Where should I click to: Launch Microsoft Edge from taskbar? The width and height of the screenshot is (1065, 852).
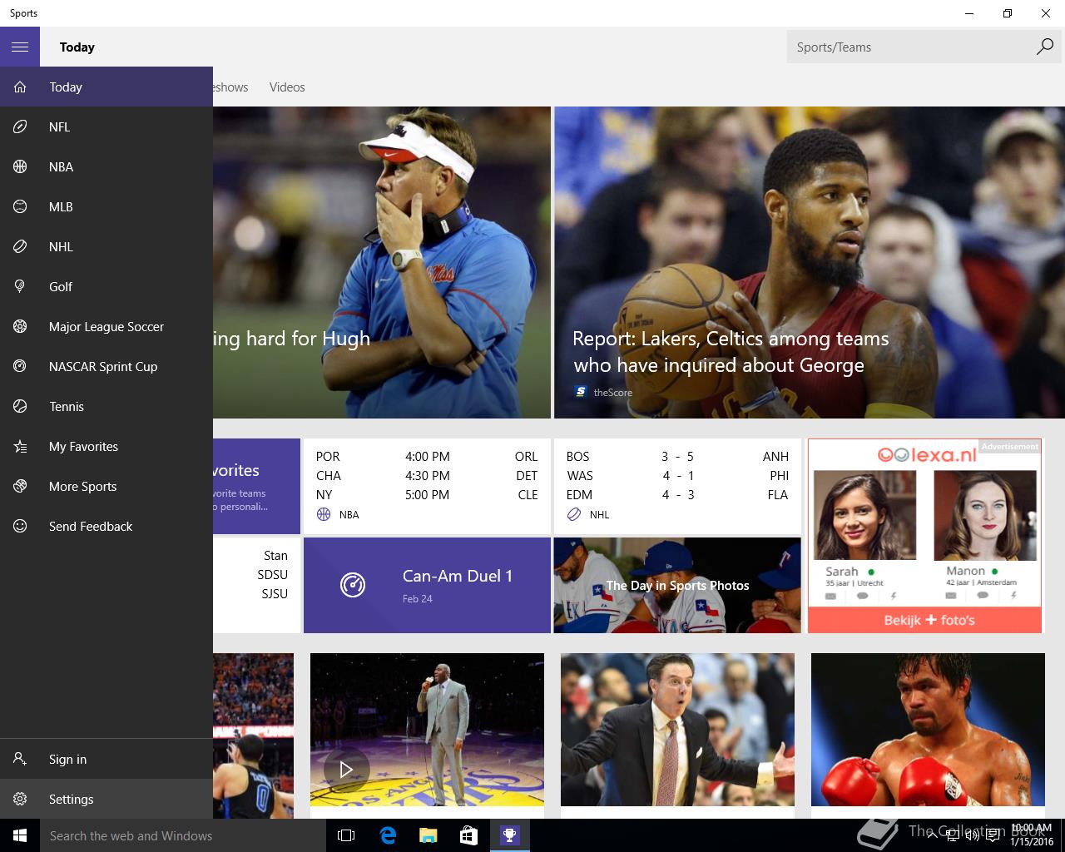click(387, 835)
